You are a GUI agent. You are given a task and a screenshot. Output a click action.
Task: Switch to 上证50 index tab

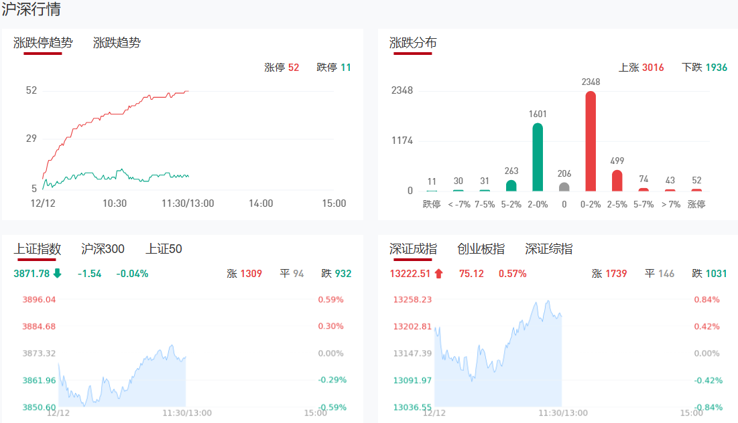tap(164, 249)
